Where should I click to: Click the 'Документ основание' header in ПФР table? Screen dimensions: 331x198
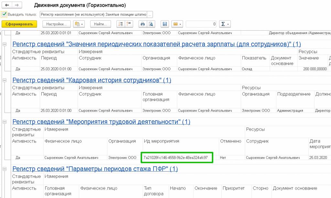295,188
